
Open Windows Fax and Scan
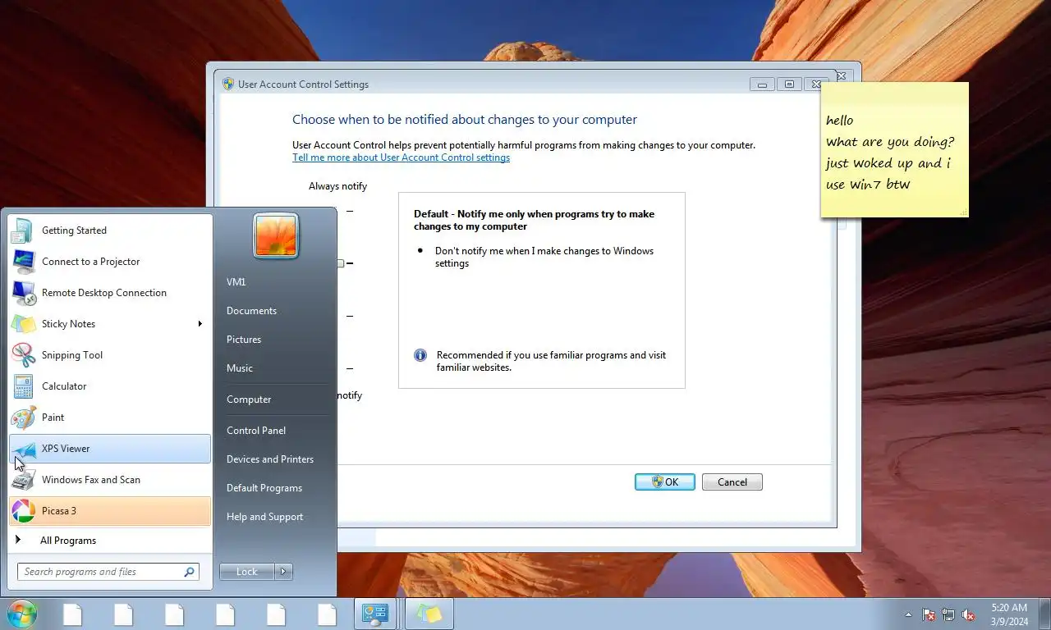point(110,480)
